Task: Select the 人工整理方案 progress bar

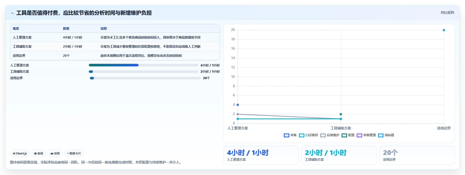Action: (x=143, y=65)
